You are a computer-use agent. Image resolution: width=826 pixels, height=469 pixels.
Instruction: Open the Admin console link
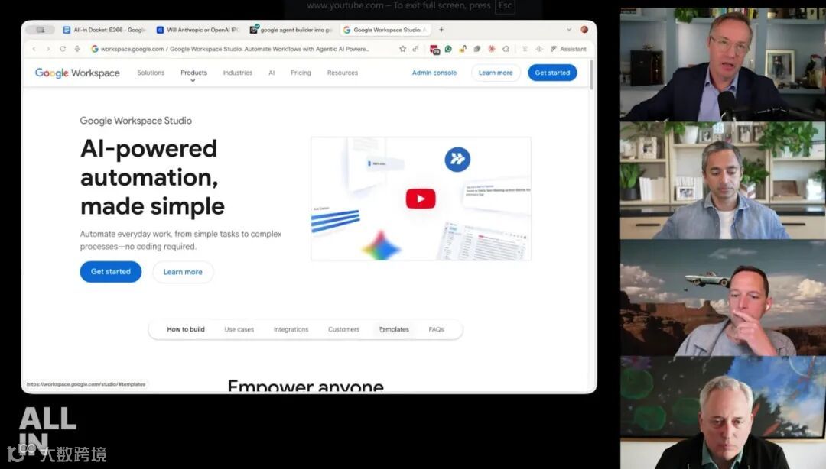(x=434, y=73)
